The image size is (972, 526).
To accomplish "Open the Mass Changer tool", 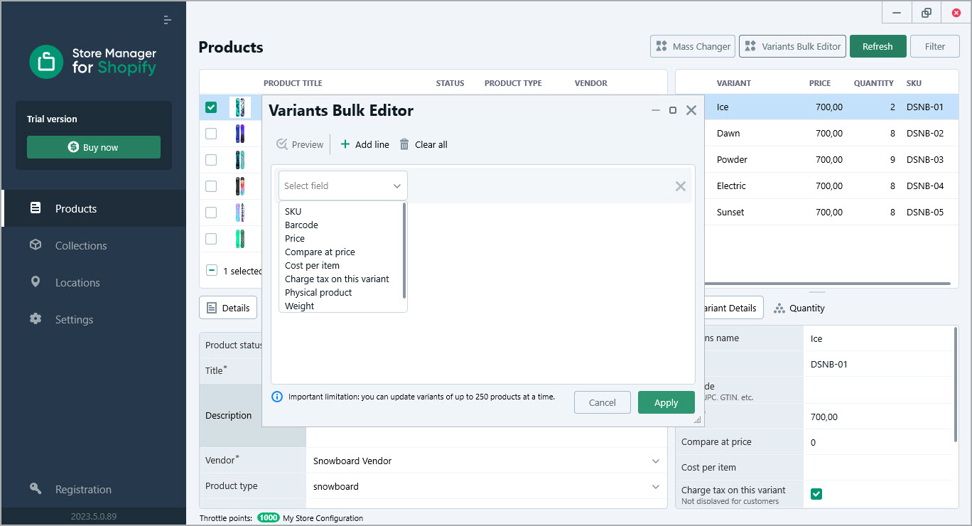I will click(693, 46).
